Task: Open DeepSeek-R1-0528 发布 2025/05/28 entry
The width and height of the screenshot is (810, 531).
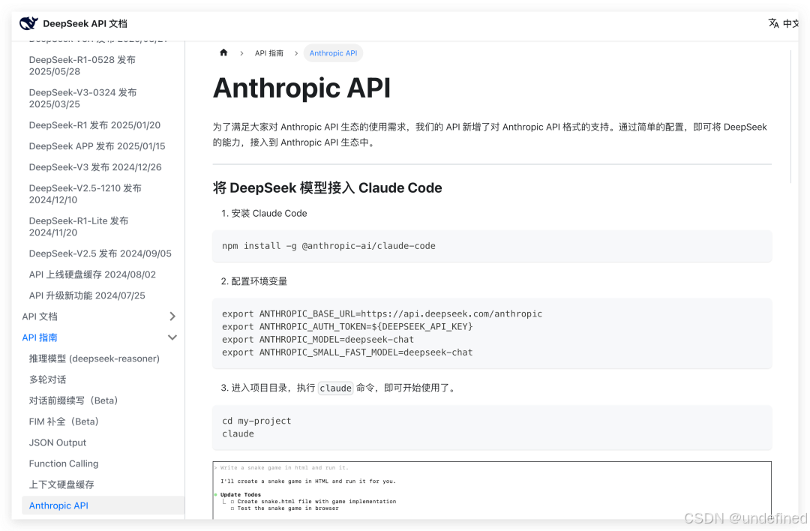Action: [x=82, y=65]
